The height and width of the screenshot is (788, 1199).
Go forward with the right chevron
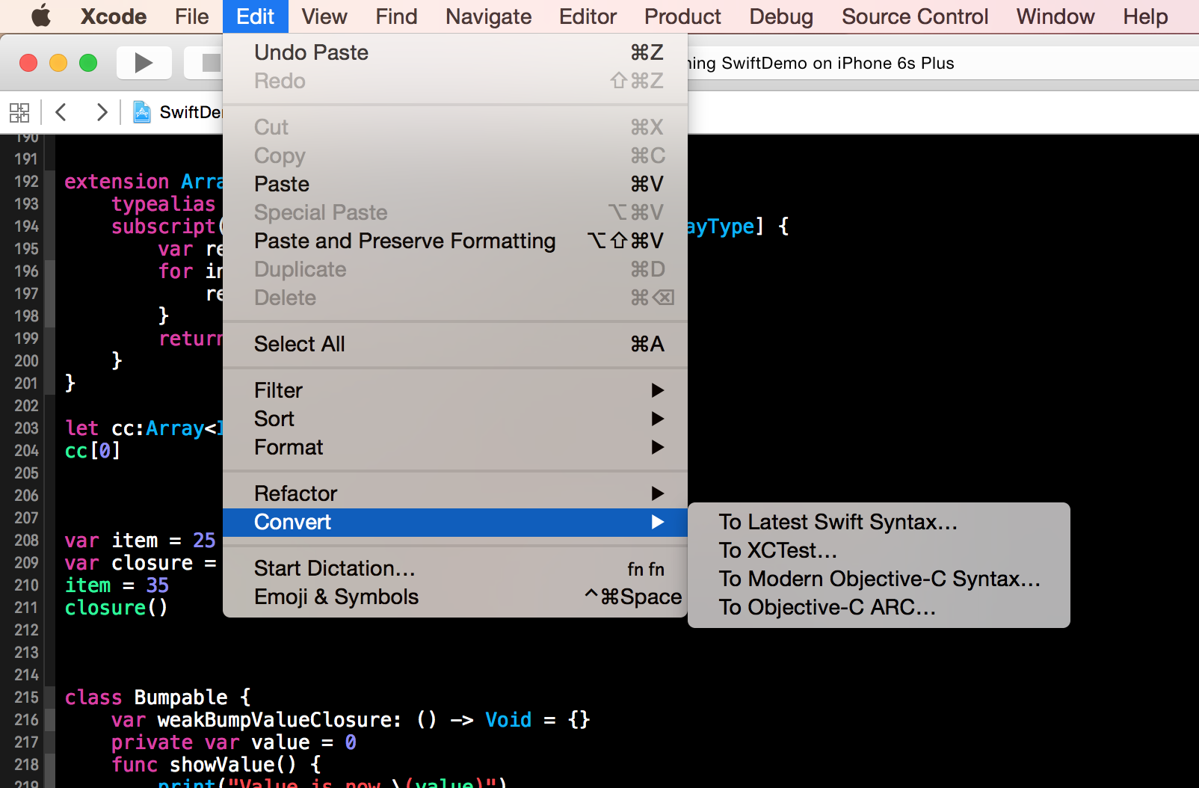[102, 112]
